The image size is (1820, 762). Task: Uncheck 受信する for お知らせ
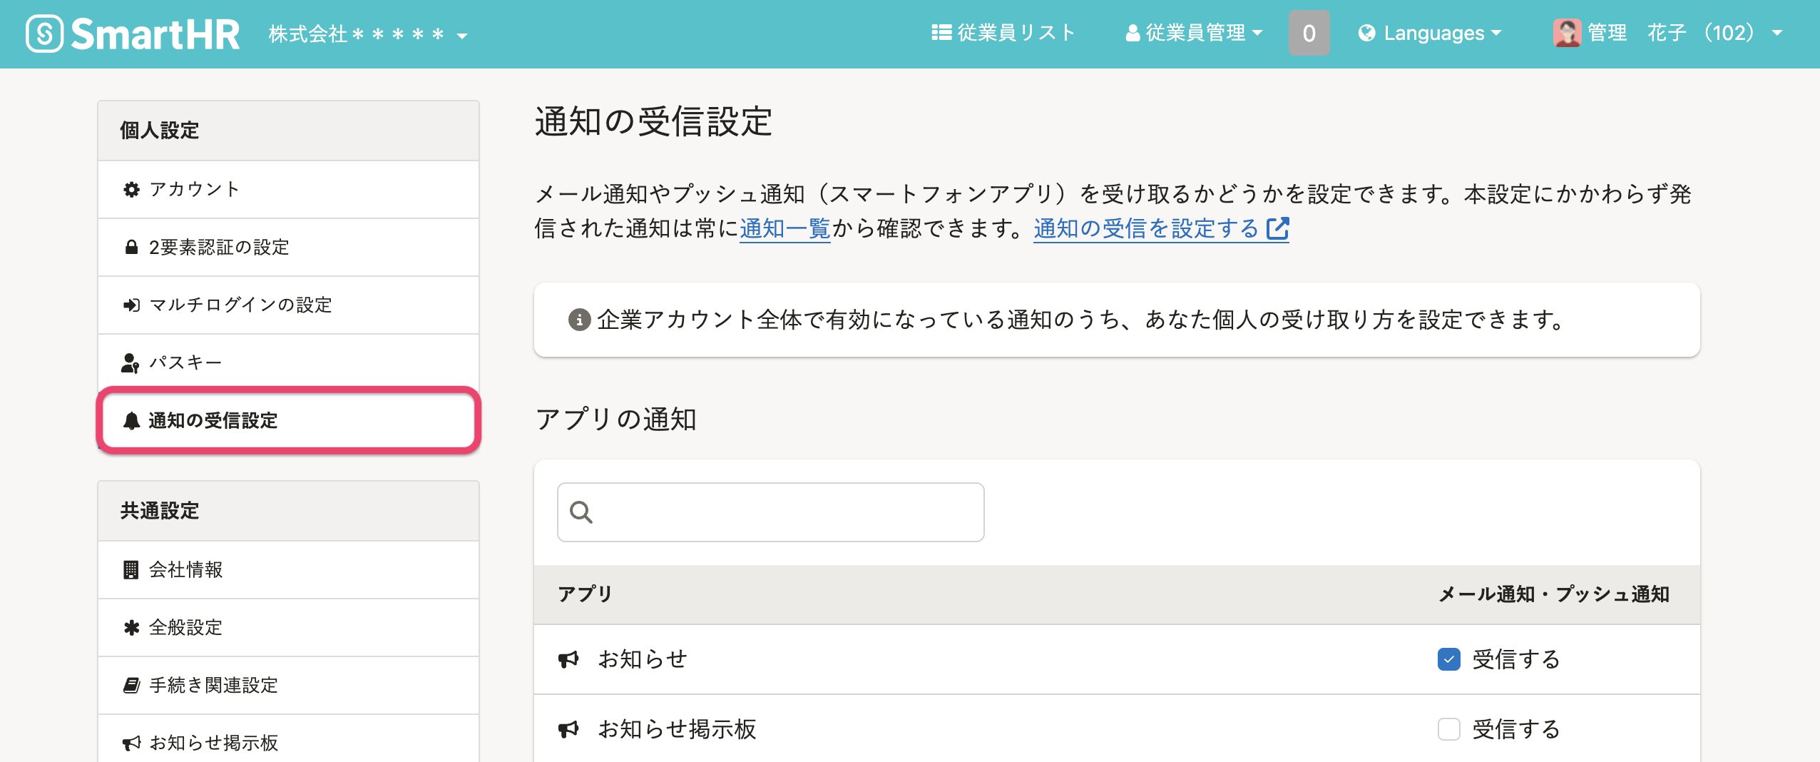click(x=1448, y=659)
